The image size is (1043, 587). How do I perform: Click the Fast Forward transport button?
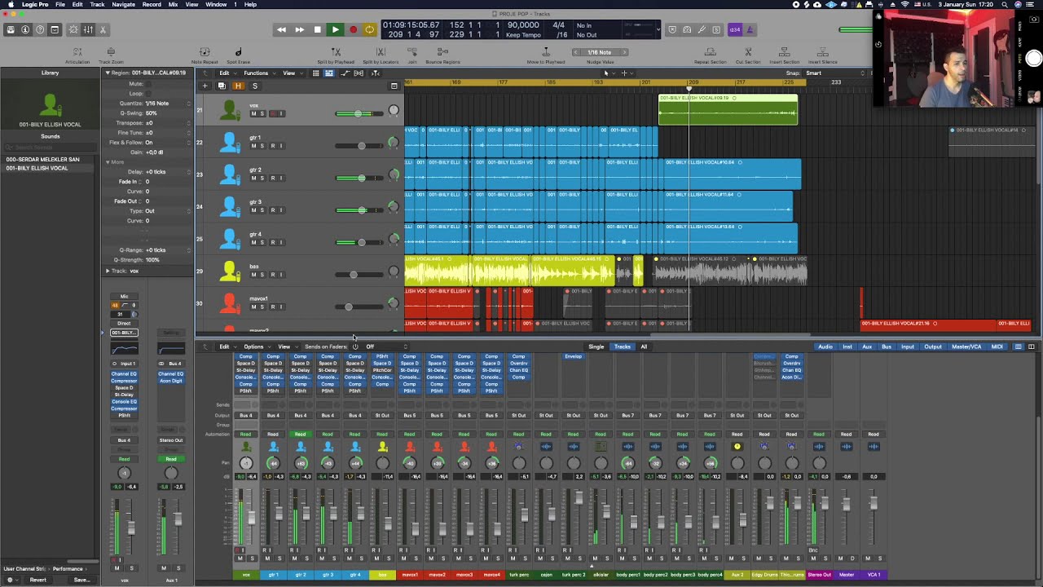299,30
